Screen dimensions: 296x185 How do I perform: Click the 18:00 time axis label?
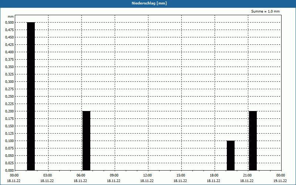[x=214, y=175]
